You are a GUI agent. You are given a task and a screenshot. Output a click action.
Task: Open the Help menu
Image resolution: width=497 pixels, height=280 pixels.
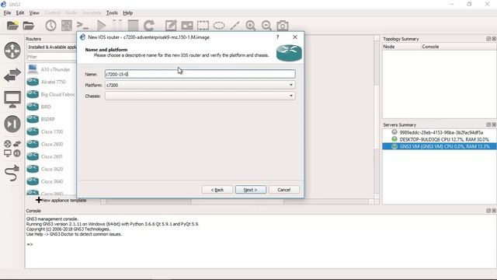(127, 12)
